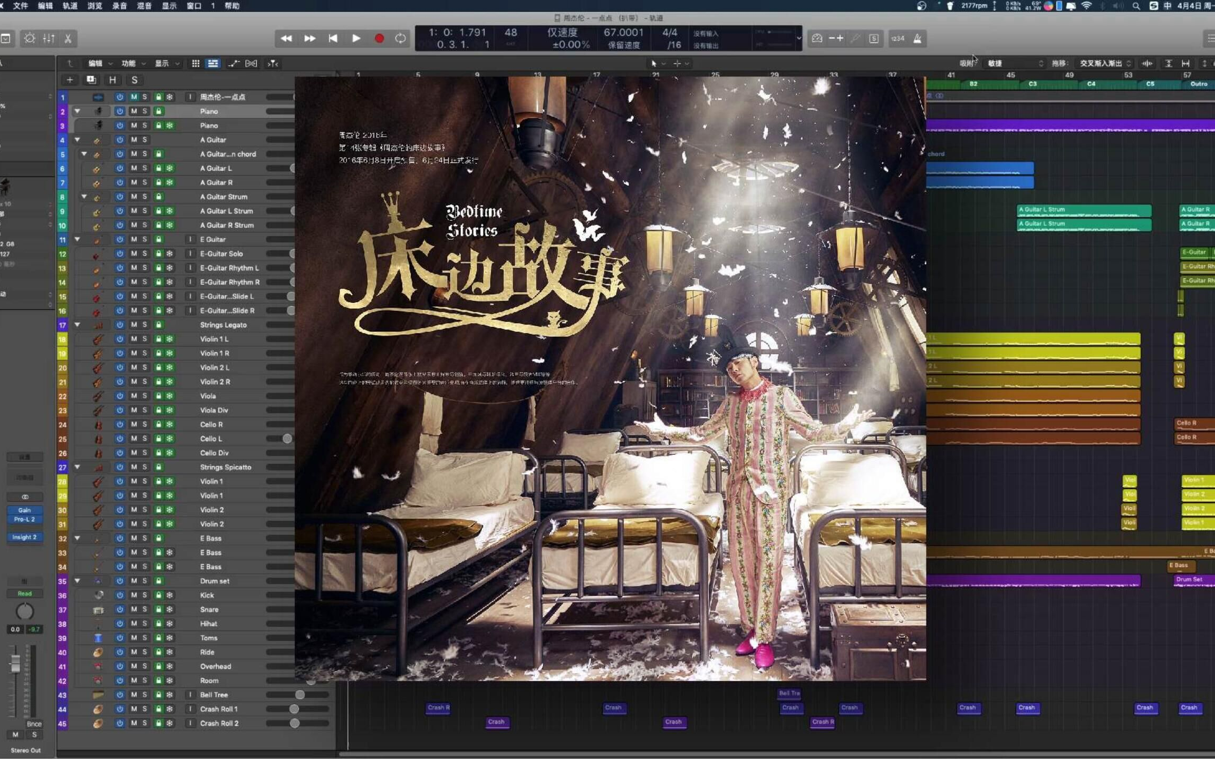Adjust the Bell Tree volume slider
Viewport: 1215px width, 759px height.
click(x=297, y=695)
